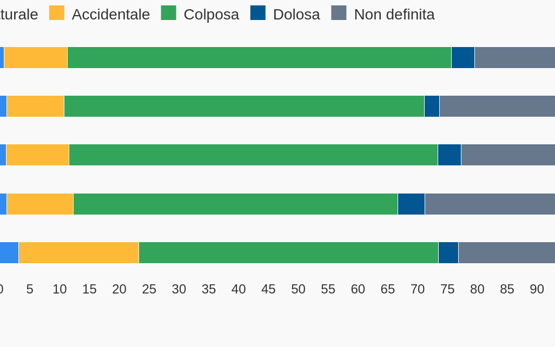
Task: Click the green Colposa legend swatch
Action: tap(168, 13)
